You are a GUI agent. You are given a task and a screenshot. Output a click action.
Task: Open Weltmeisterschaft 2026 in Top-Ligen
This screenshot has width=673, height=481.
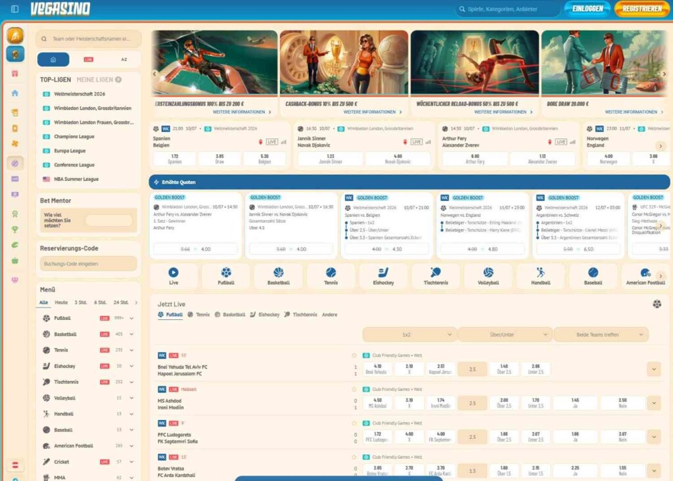coord(80,94)
